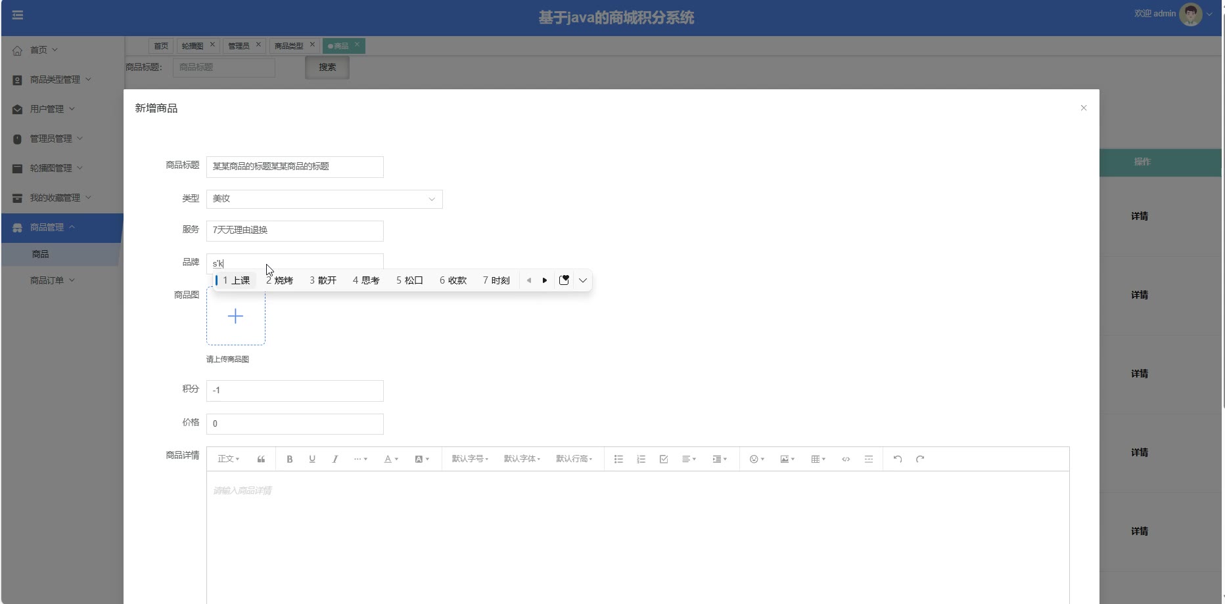This screenshot has width=1225, height=604.
Task: Expand 商品订单 sidebar menu
Action: tap(62, 280)
